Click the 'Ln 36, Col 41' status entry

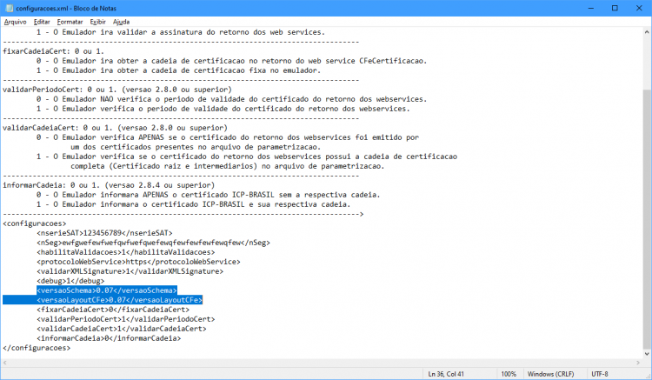click(446, 374)
